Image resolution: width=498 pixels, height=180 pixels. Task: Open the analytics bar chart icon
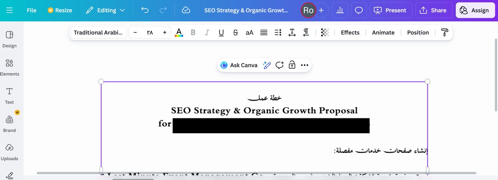(340, 10)
